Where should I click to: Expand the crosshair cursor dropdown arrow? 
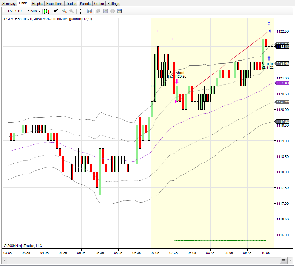coord(84,11)
